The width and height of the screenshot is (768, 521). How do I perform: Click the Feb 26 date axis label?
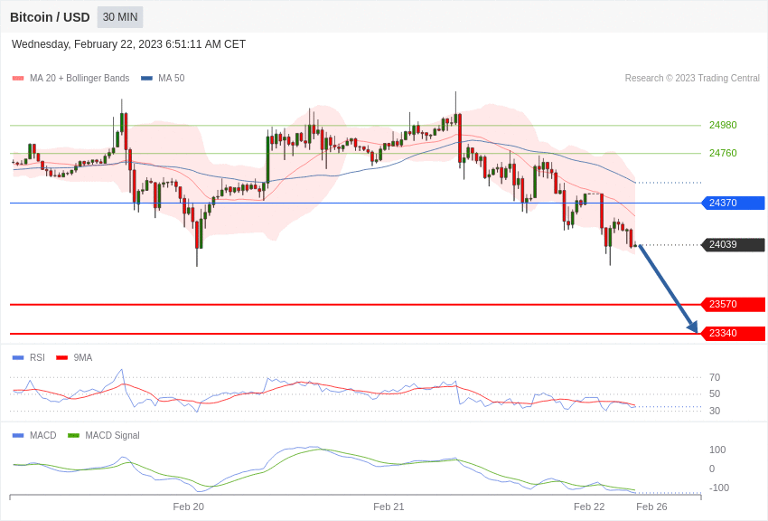click(x=652, y=507)
